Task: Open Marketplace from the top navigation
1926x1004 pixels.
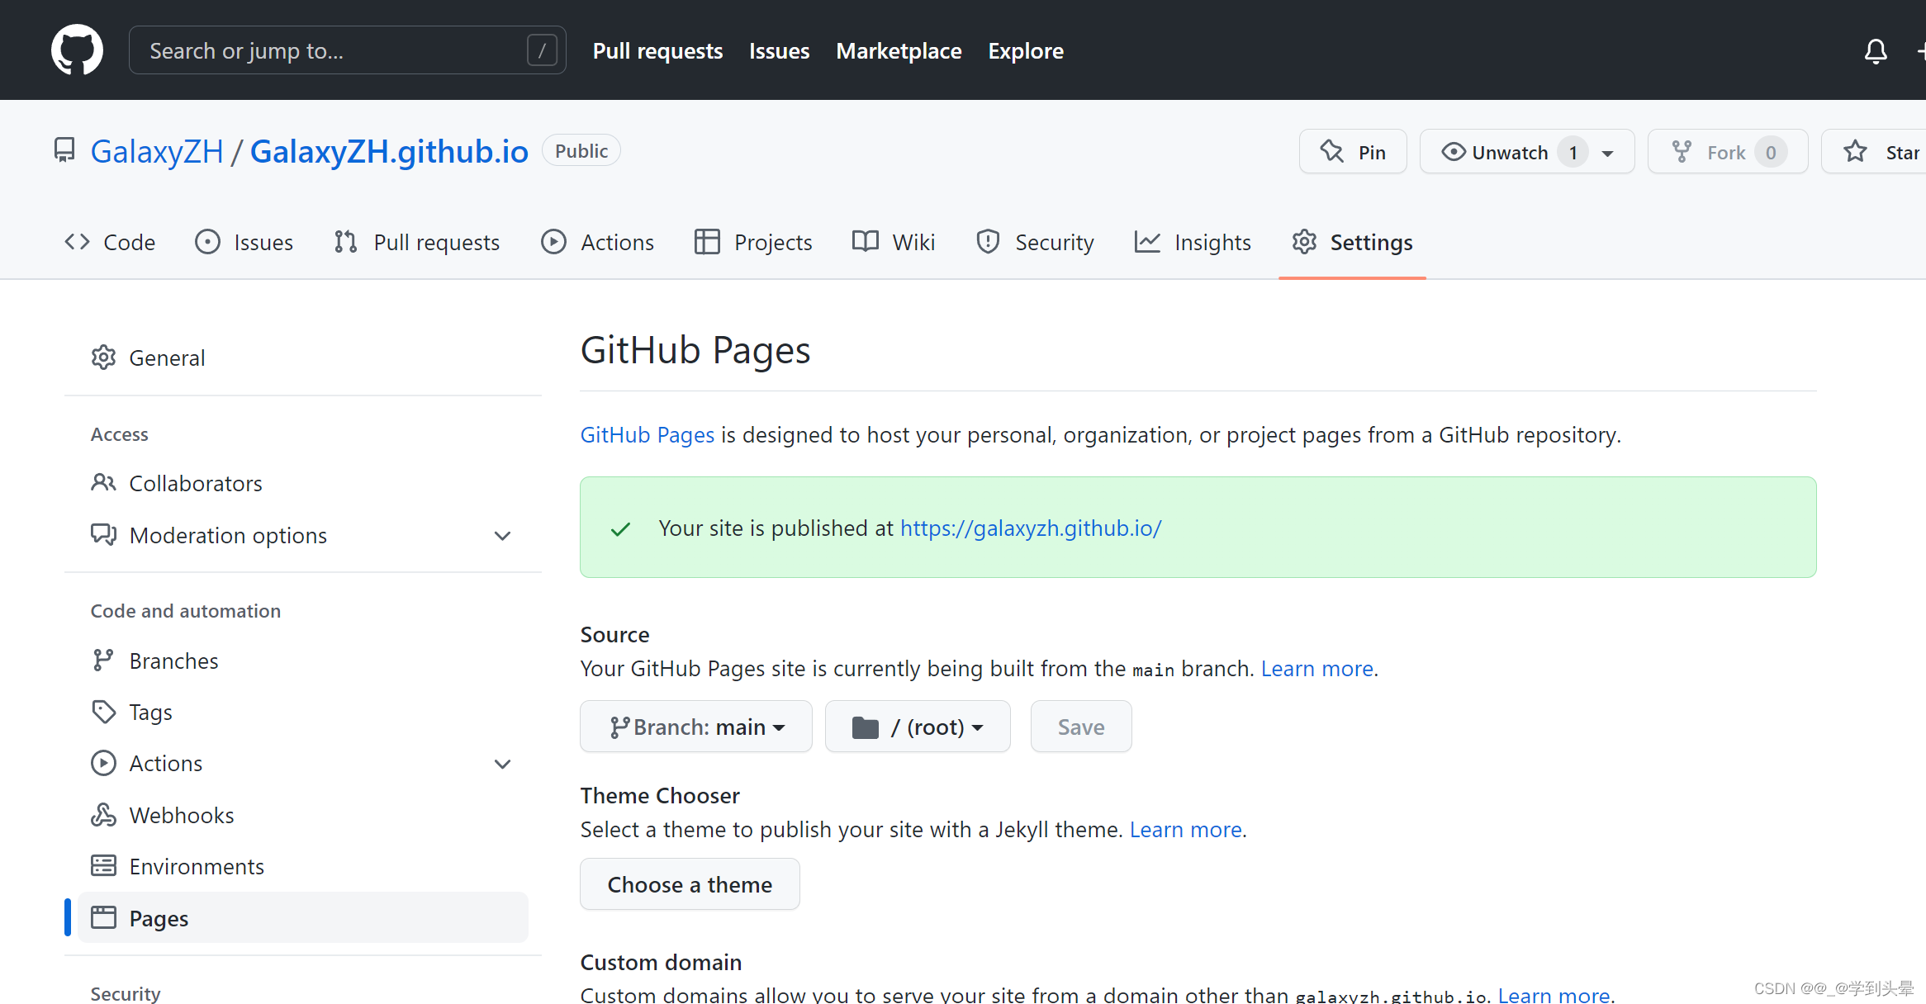Action: pyautogui.click(x=899, y=51)
